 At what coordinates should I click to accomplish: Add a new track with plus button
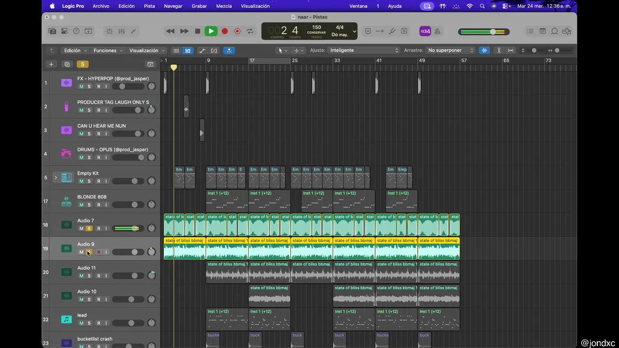coord(51,64)
